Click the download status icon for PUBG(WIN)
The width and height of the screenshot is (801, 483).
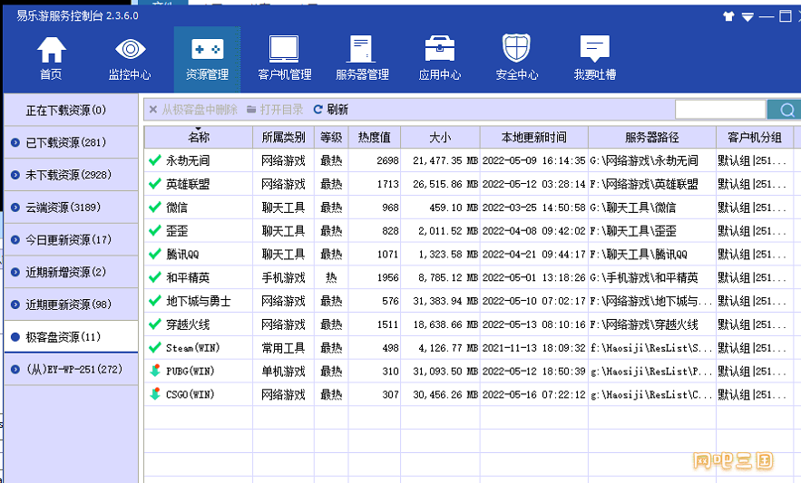coord(155,371)
